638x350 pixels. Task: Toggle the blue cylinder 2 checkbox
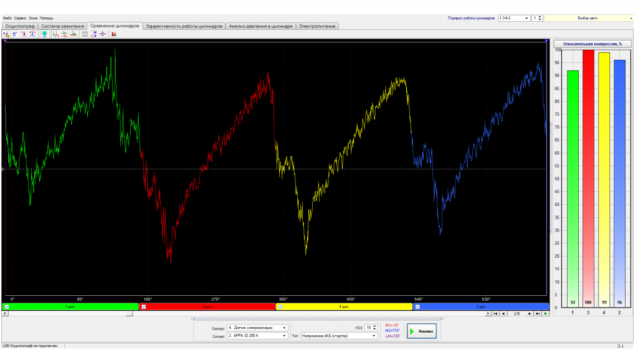tap(417, 307)
